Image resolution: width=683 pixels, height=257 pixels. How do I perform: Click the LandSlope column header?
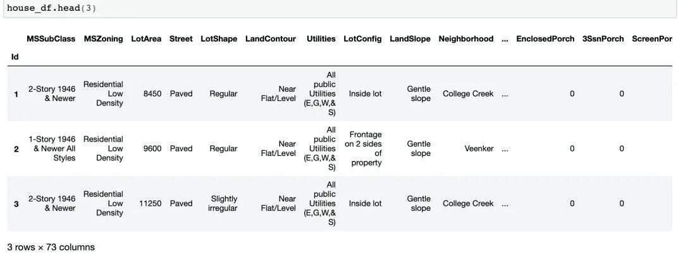click(410, 39)
